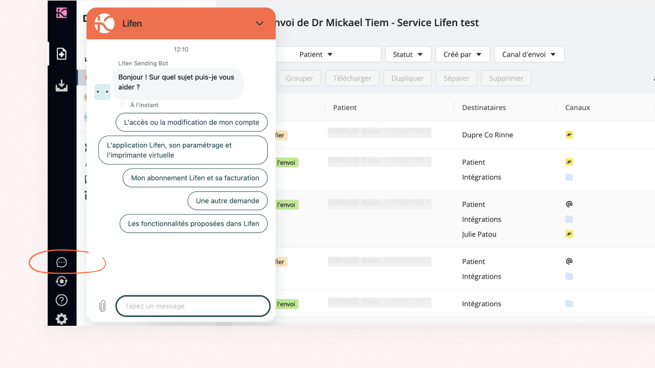Choose "L'accès ou la modification de mon compte"
The image size is (655, 368).
(x=191, y=122)
